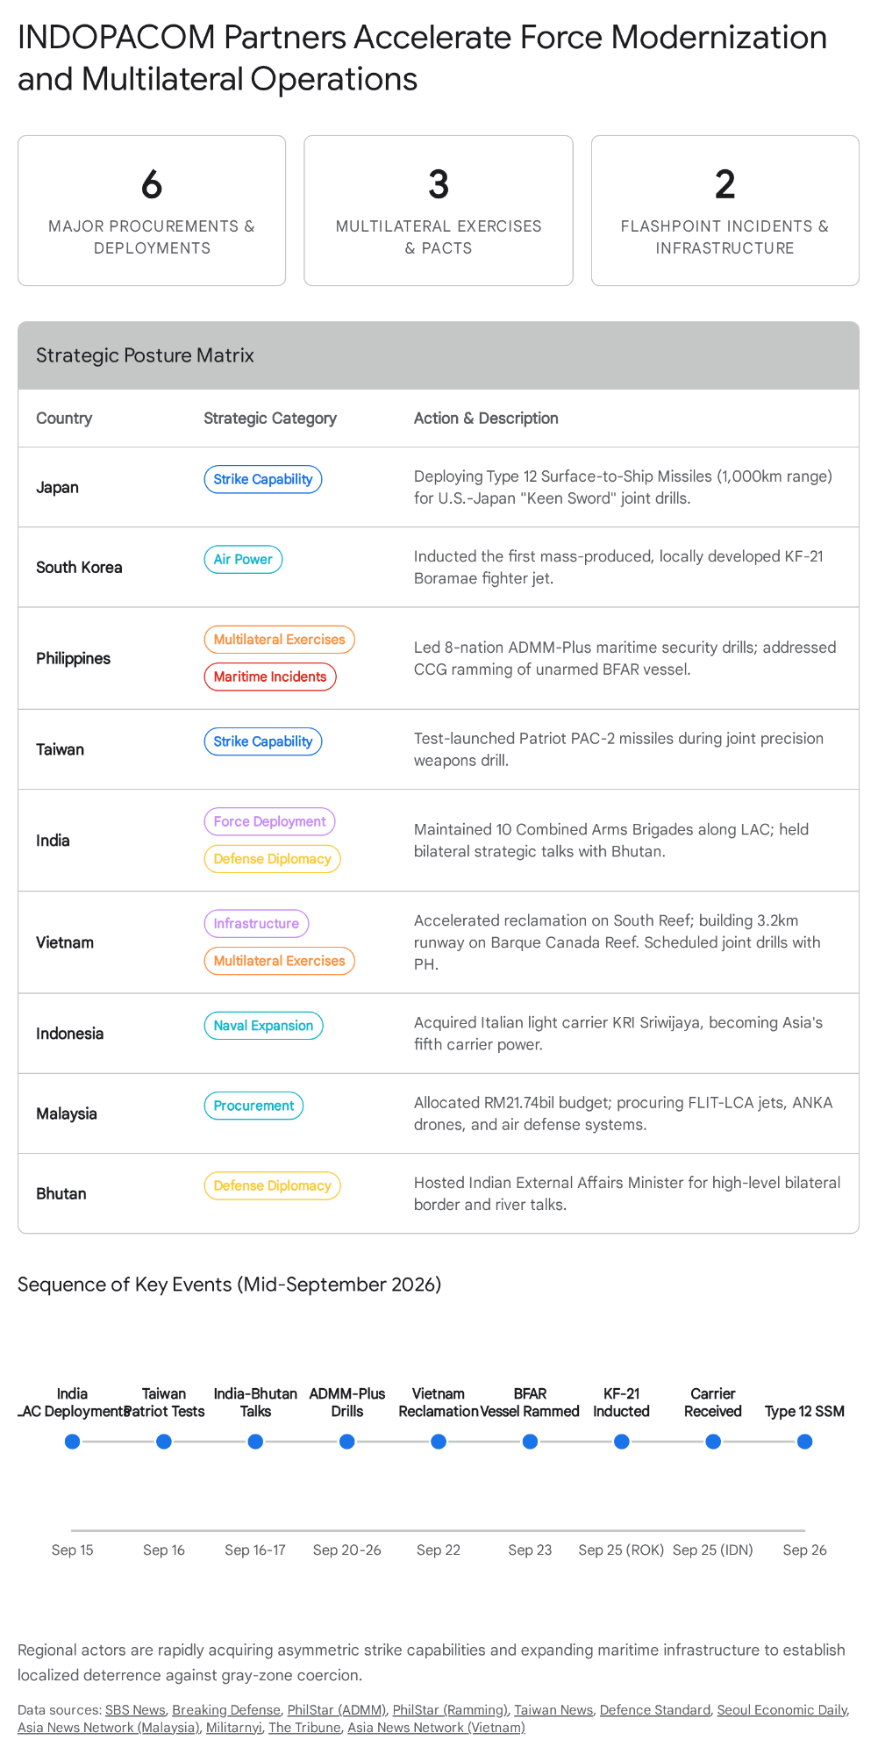Click the Maritime Incidents tag for Philippines
This screenshot has height=1754, width=878.
click(270, 677)
